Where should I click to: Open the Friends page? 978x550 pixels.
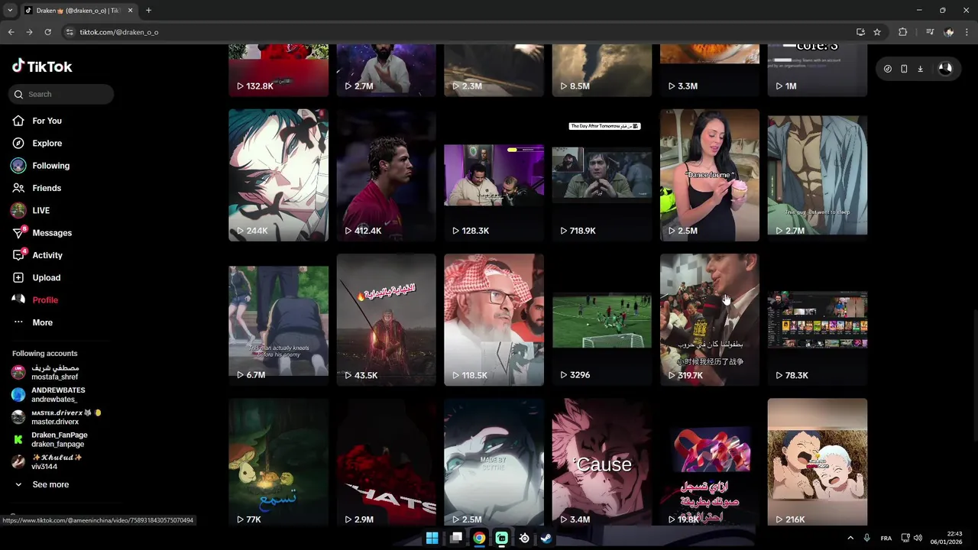(x=46, y=188)
